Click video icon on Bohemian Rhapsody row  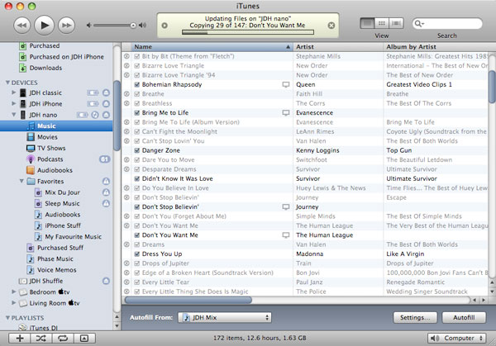(x=286, y=85)
